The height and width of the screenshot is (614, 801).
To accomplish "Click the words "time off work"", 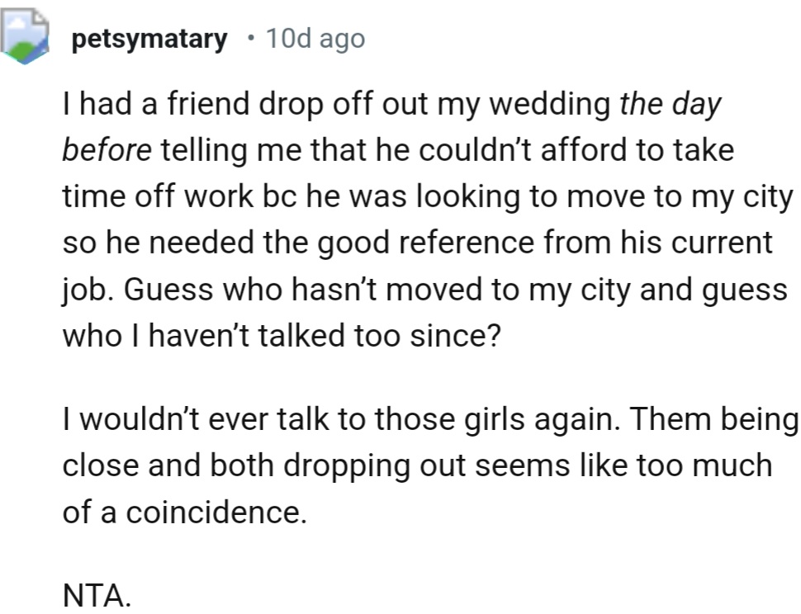I will (x=151, y=197).
